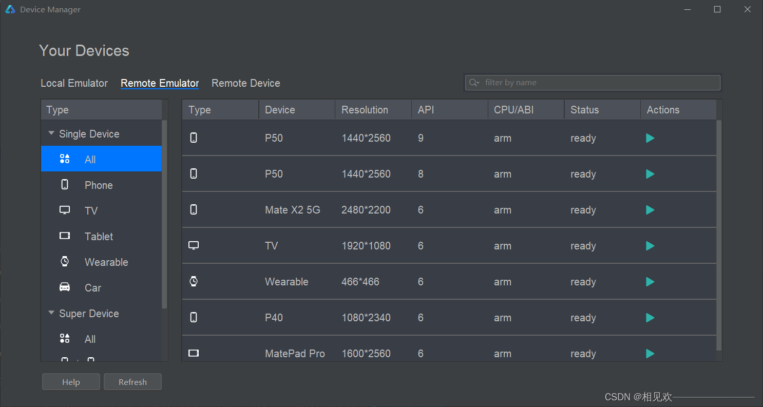Click watch icon in Wearable table row

click(x=194, y=281)
